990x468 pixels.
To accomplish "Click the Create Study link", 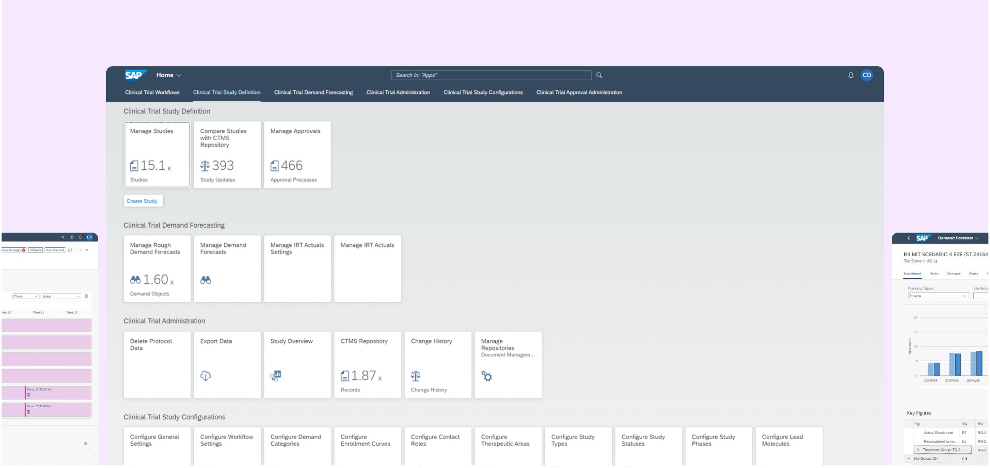I will (142, 201).
